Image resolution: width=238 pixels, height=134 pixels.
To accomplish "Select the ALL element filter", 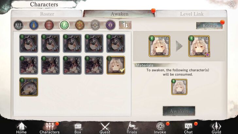I will click(18, 25).
